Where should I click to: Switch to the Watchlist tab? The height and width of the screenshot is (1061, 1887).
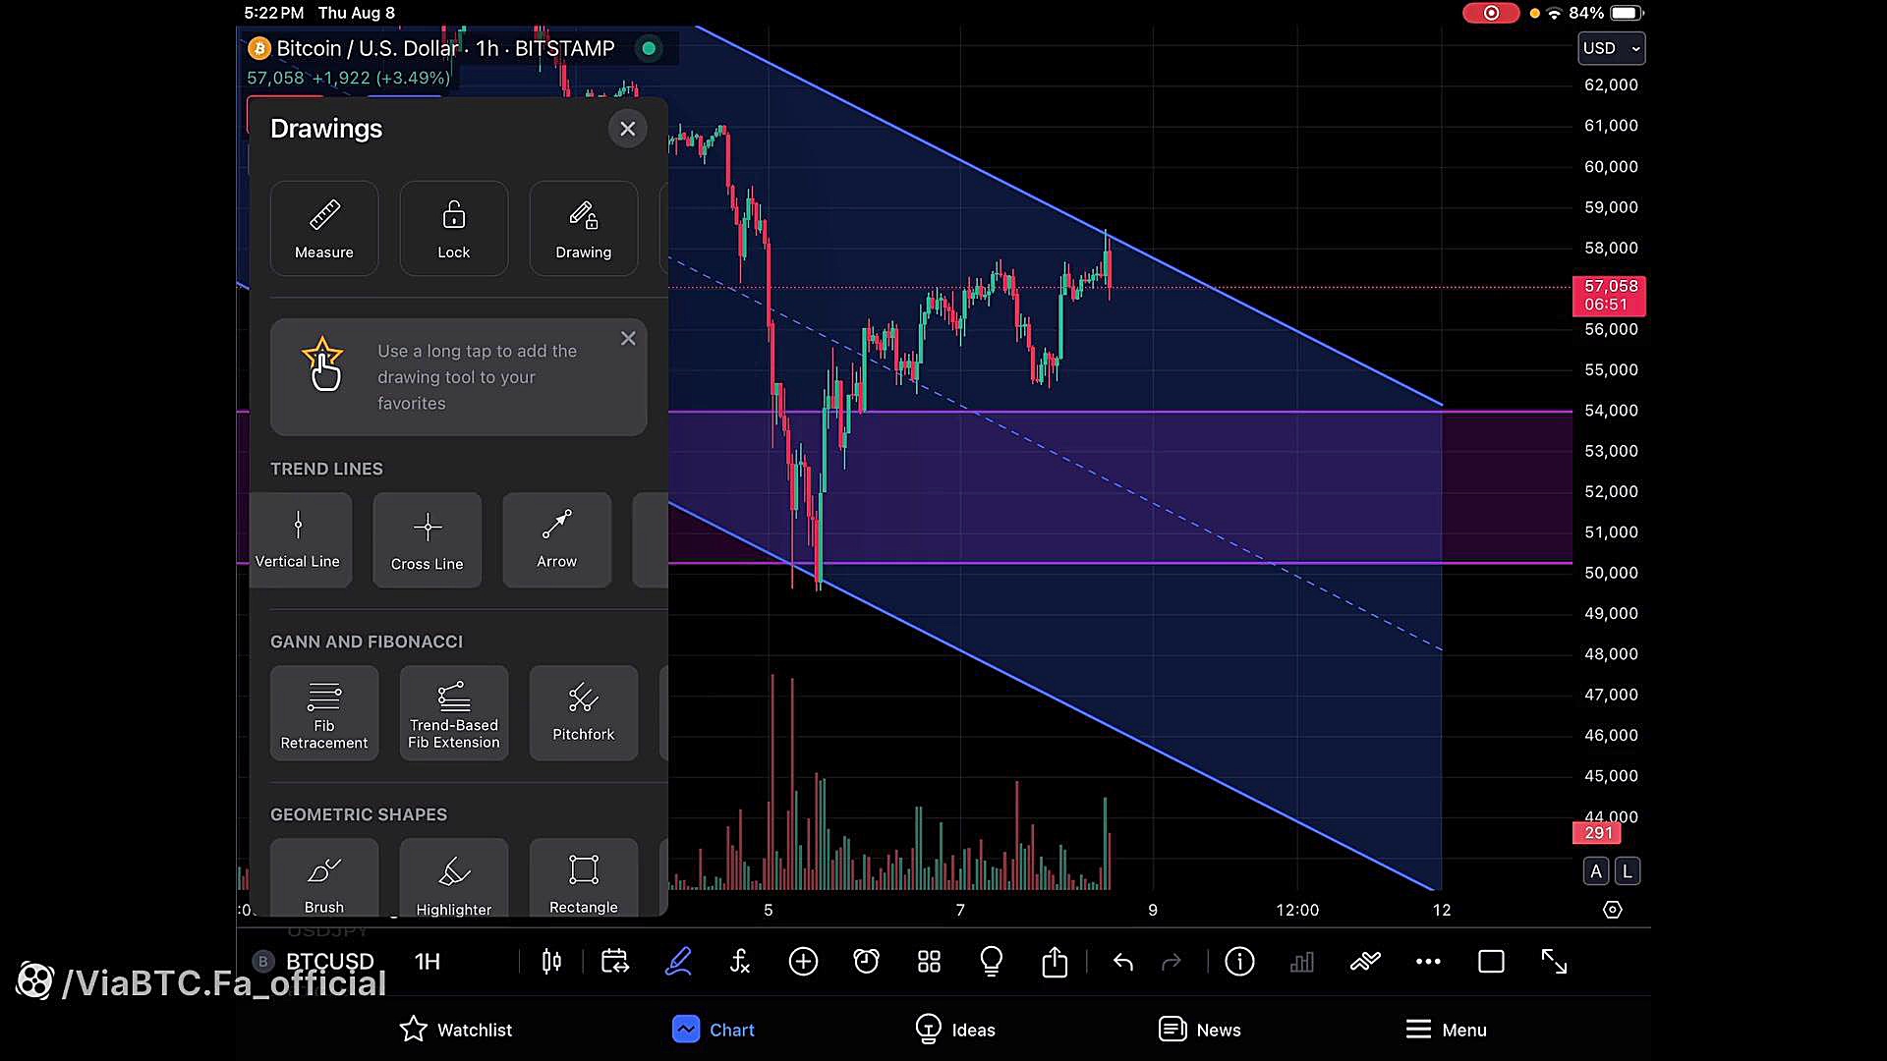click(x=456, y=1030)
